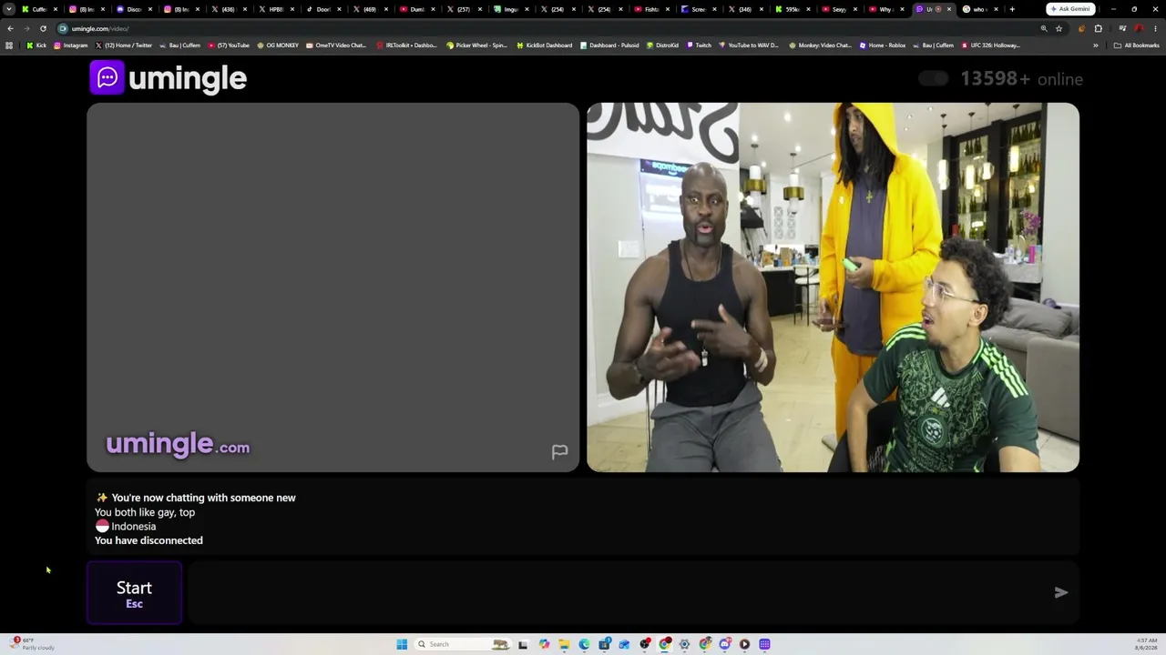Screen dimensions: 1166x655
Task: Open the Home / Twitter bookmark
Action: tap(124, 45)
